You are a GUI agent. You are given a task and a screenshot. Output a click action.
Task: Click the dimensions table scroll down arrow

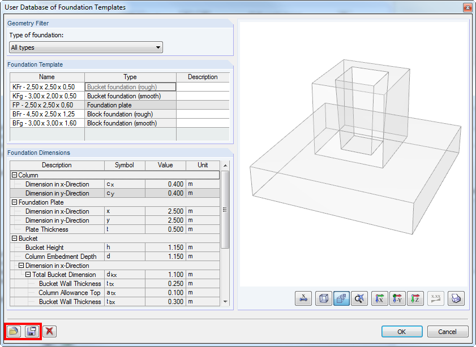(x=225, y=302)
